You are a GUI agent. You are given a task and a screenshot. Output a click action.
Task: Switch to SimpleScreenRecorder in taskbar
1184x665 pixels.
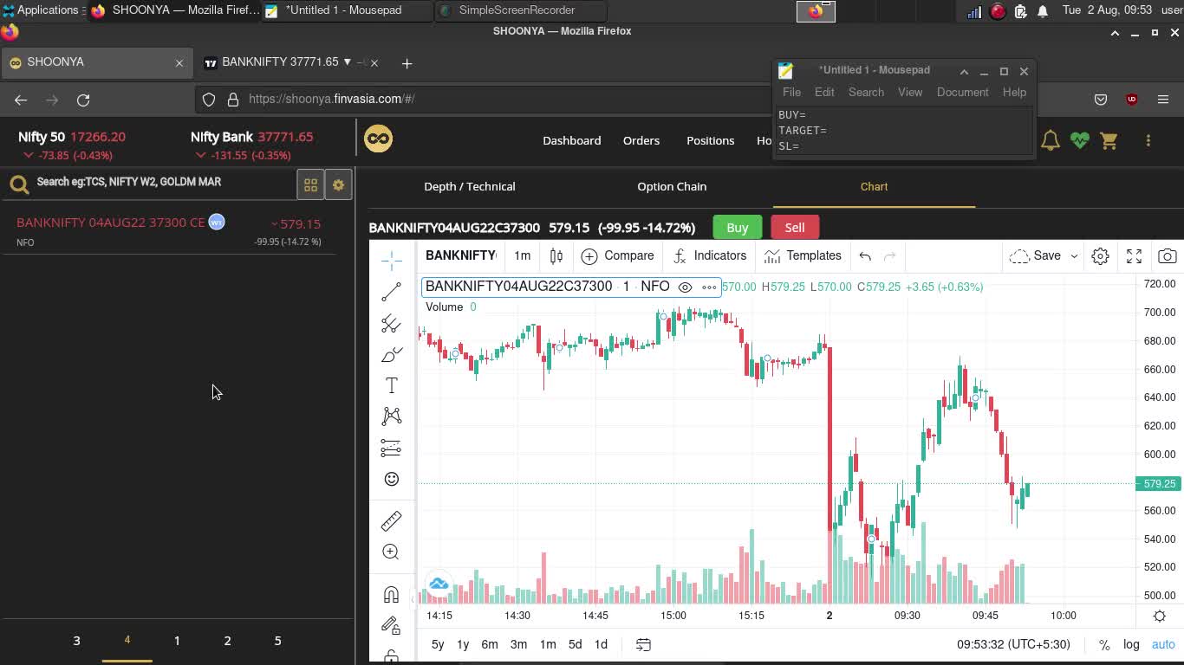(520, 10)
